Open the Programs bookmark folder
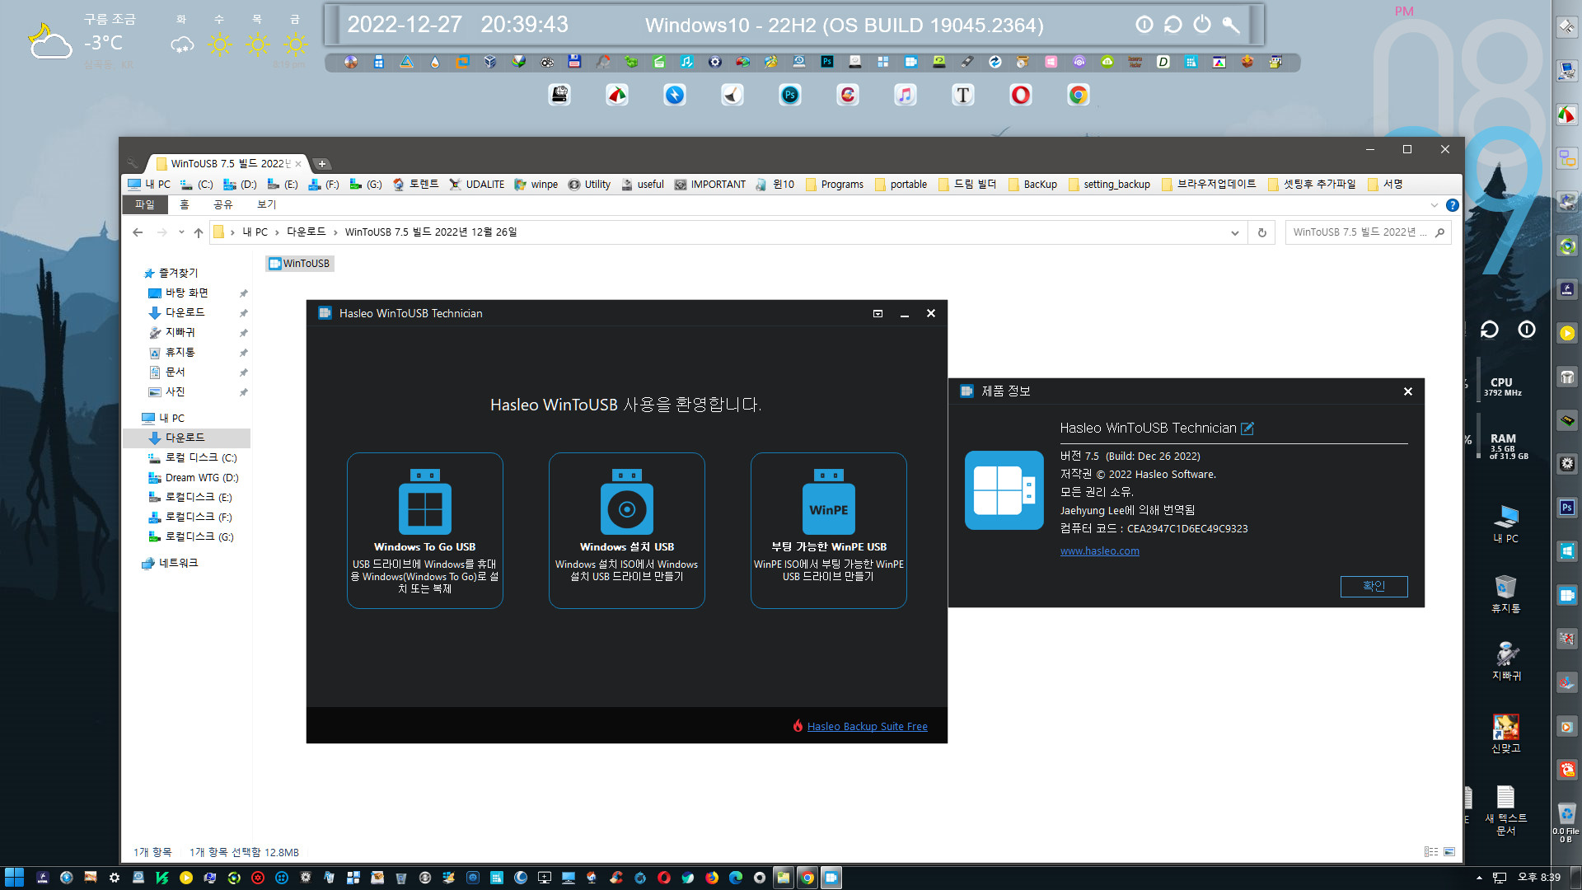Screen dimensions: 1582x890 coord(835,185)
